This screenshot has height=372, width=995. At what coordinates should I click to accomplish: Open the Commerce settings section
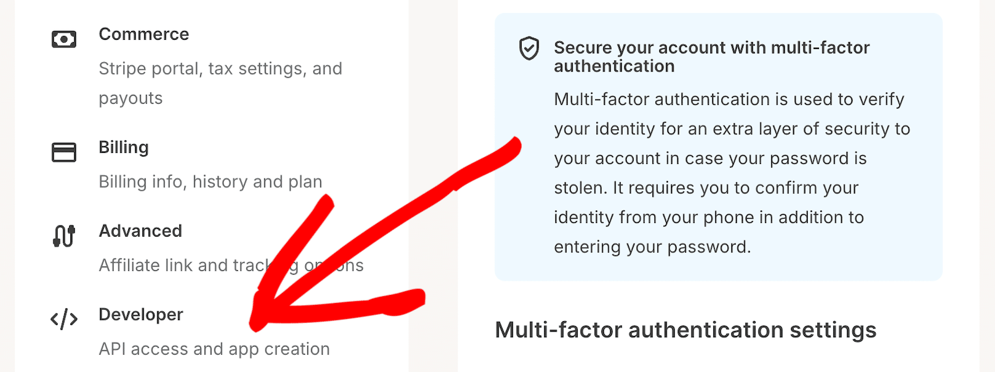coord(144,34)
